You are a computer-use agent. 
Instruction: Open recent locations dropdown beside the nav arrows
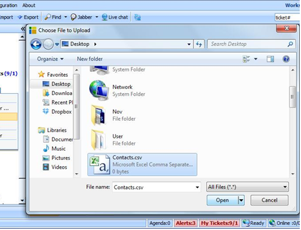pyautogui.click(x=57, y=44)
